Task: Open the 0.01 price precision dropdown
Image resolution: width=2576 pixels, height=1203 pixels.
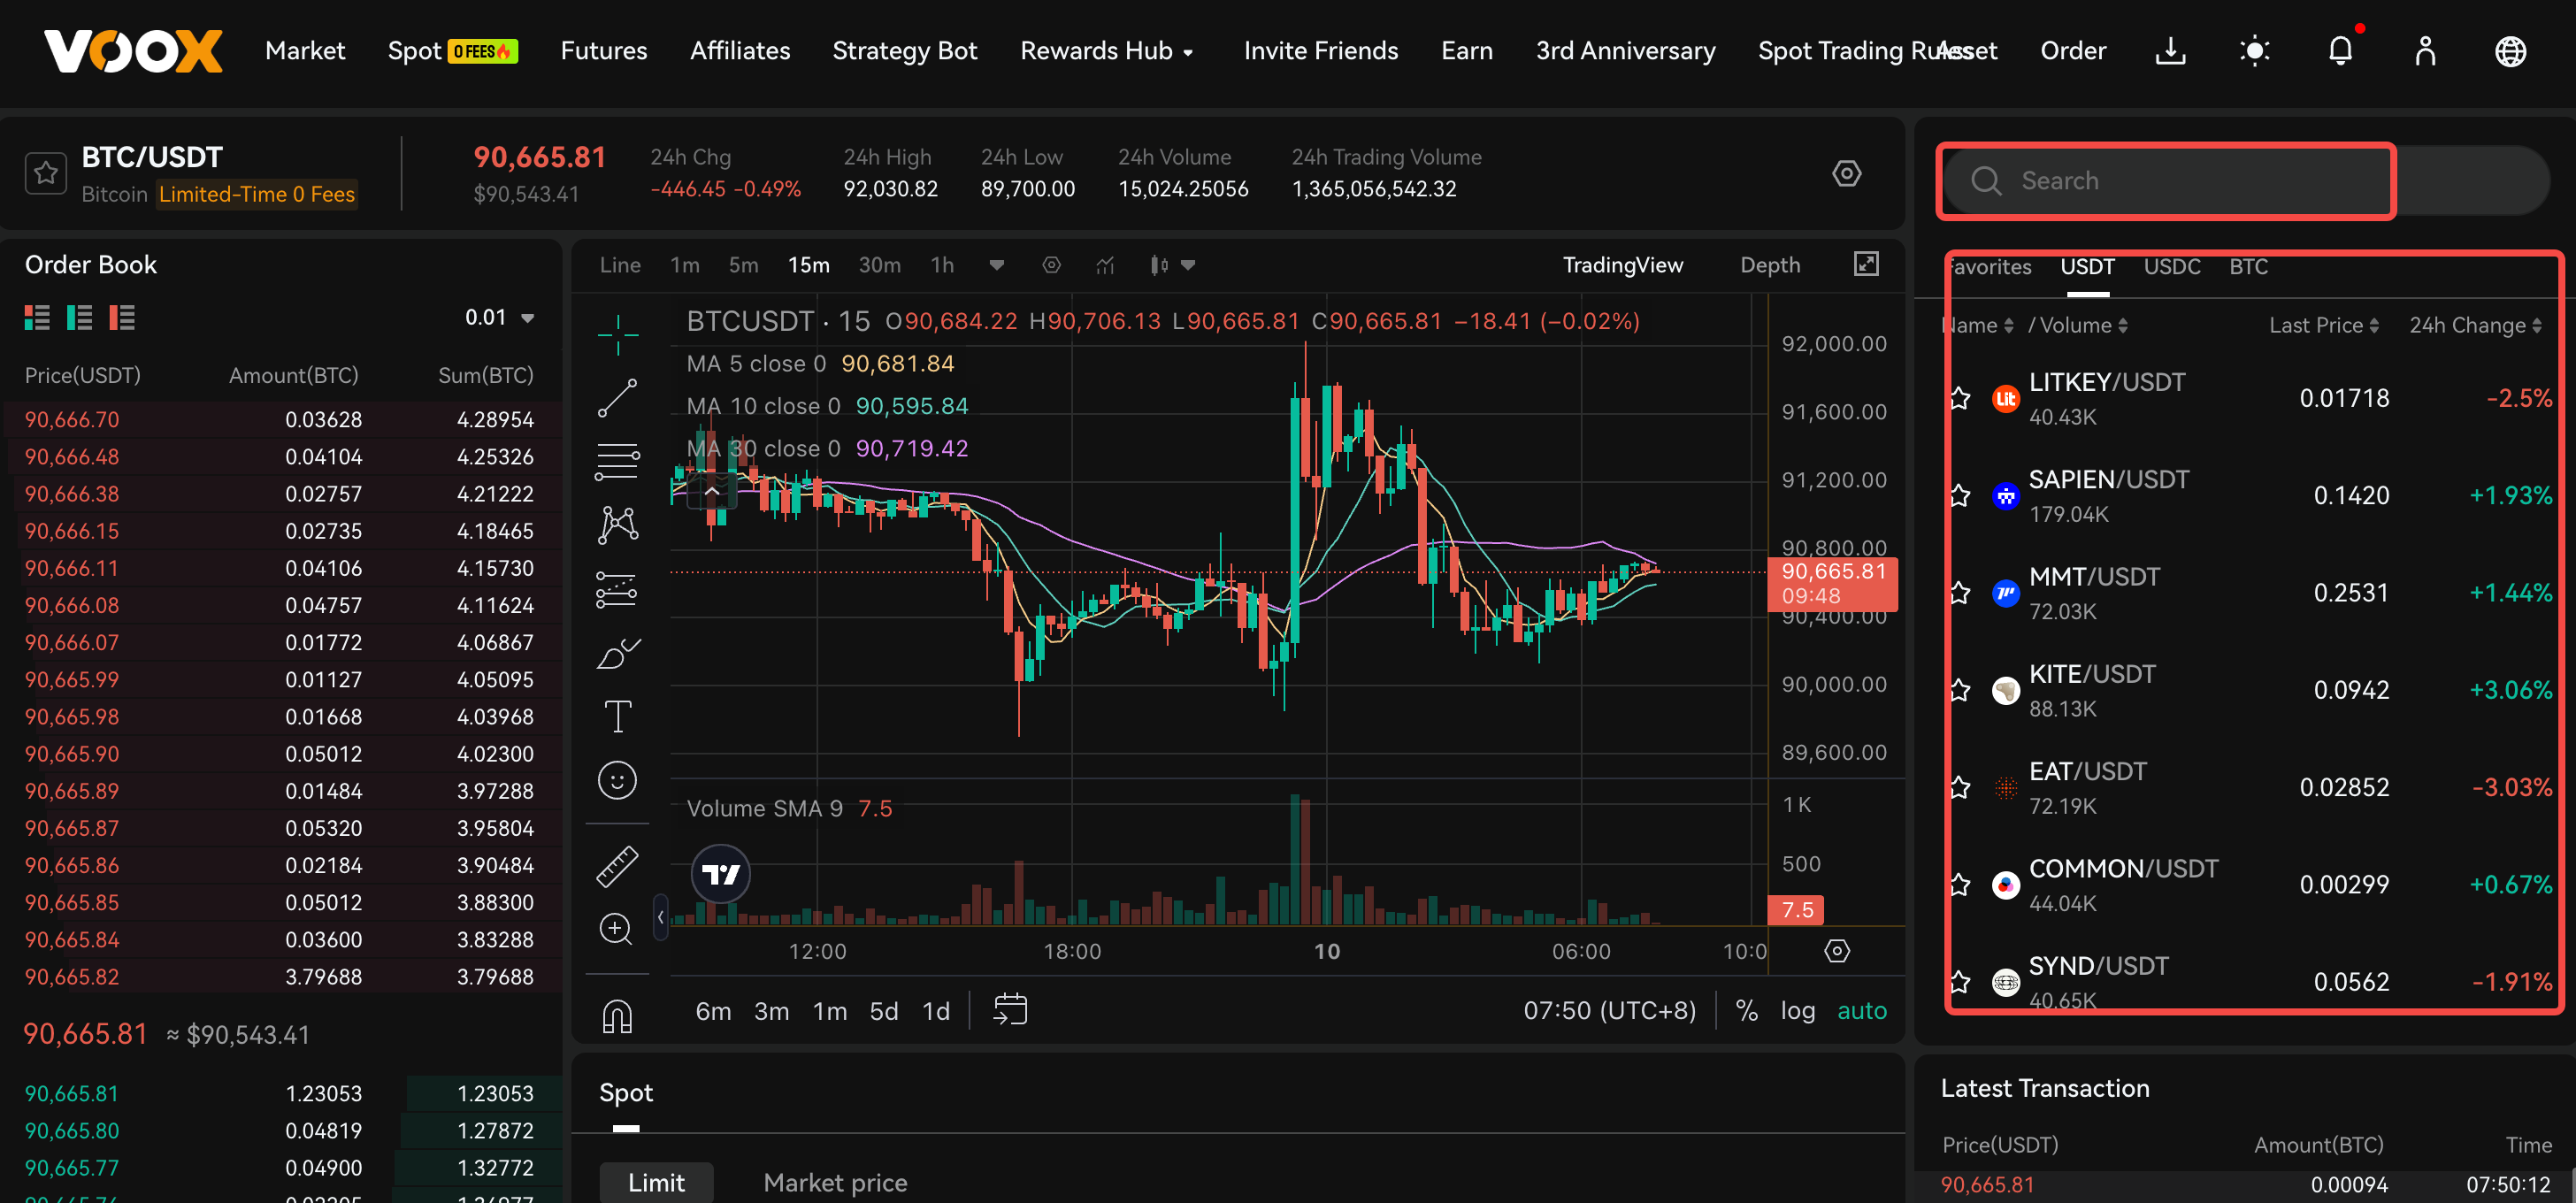Action: pyautogui.click(x=499, y=318)
